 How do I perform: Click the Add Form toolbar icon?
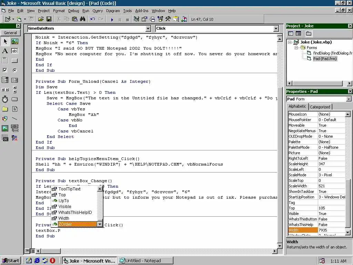[19, 19]
